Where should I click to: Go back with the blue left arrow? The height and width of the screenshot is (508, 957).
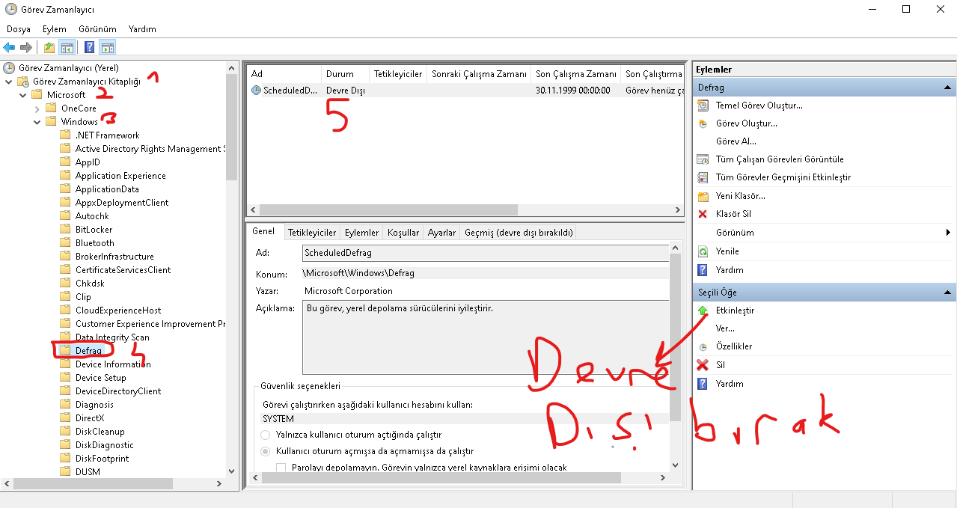click(x=9, y=47)
